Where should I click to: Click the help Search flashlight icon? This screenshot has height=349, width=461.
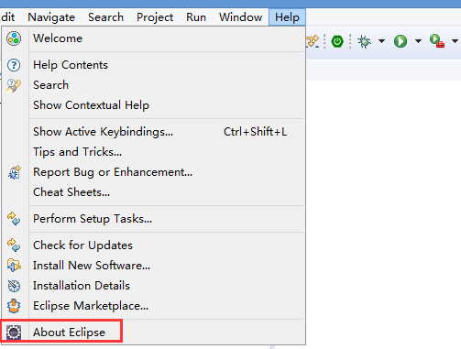tap(14, 85)
